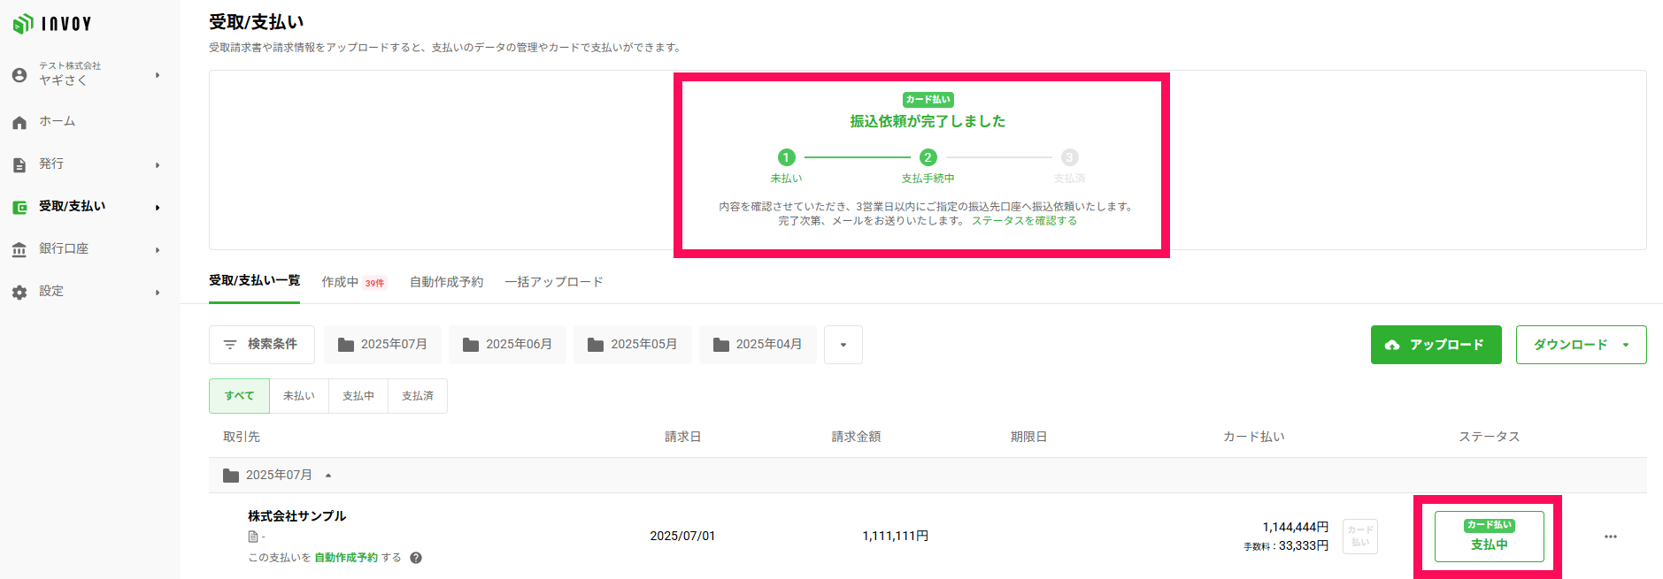Click the cloud upload icon

coord(1392,345)
